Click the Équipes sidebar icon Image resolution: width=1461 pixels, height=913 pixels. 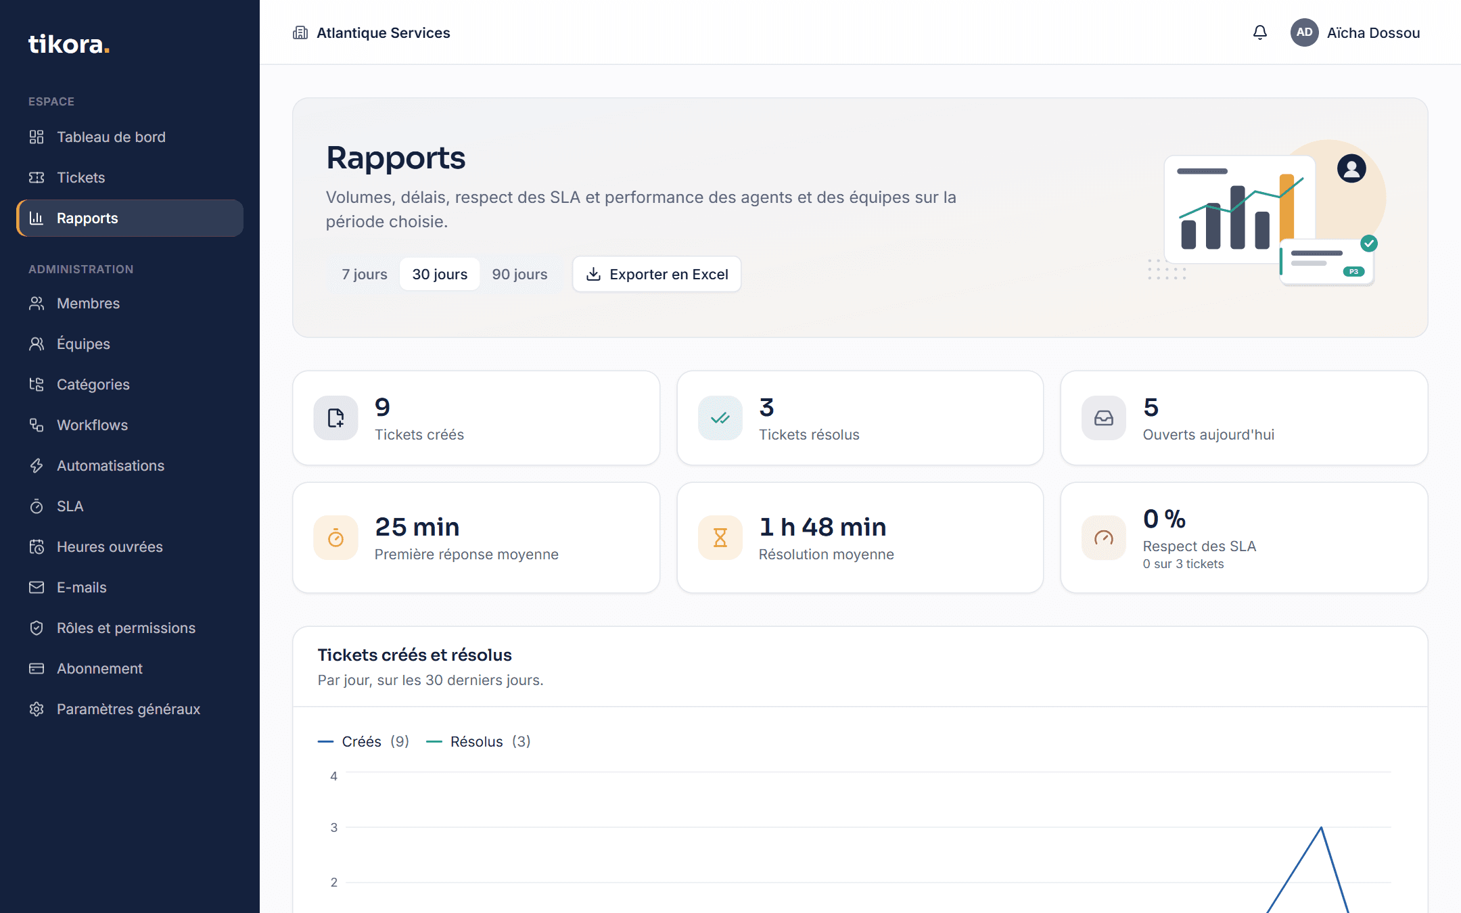click(37, 344)
